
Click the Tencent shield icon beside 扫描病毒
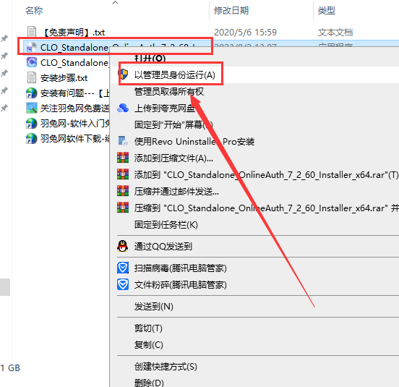(123, 268)
